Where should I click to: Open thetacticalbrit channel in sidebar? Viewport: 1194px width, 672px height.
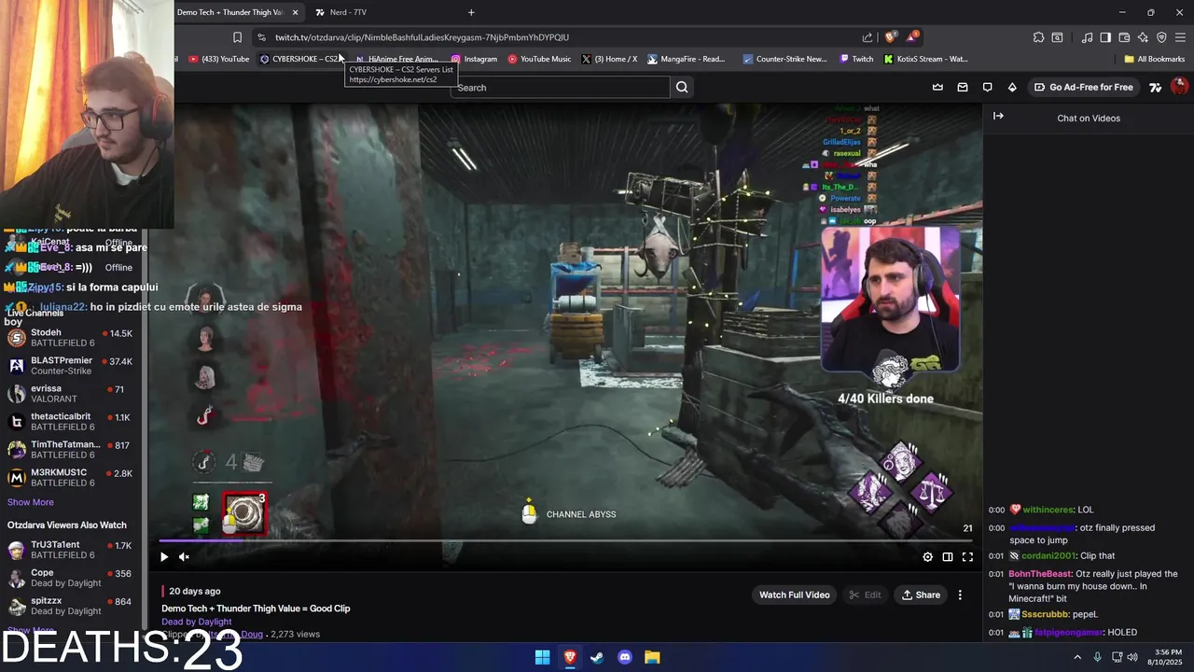[71, 422]
